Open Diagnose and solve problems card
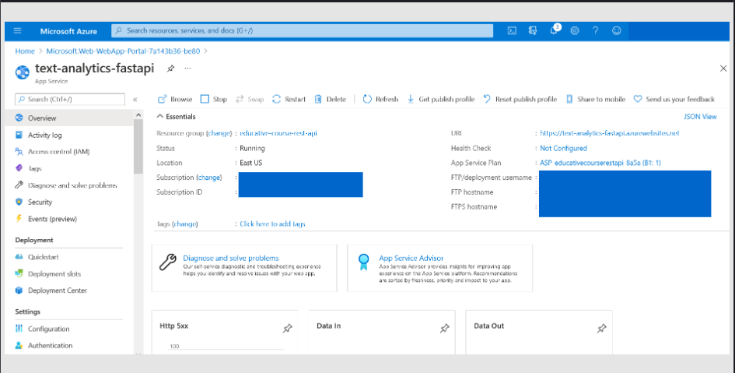The width and height of the screenshot is (735, 373). [x=244, y=268]
